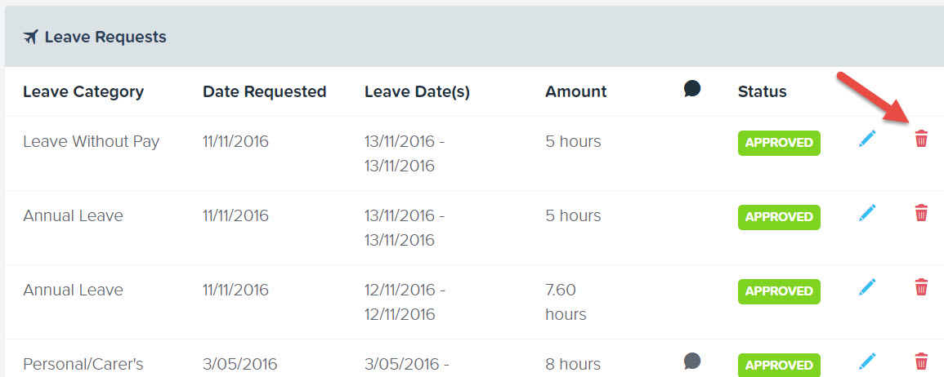Select the Personal/Carer's leave category text
This screenshot has height=377, width=944.
point(83,365)
